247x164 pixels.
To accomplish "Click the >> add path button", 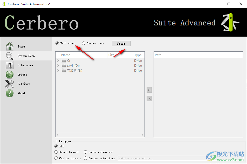I will tap(149, 90).
